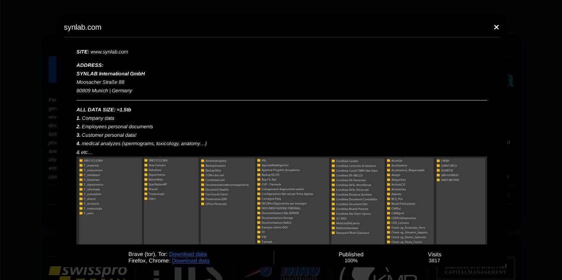Viewport: 562px width, 280px height.
Task: Click the Moosacher Straße 88 address line
Action: (x=100, y=82)
